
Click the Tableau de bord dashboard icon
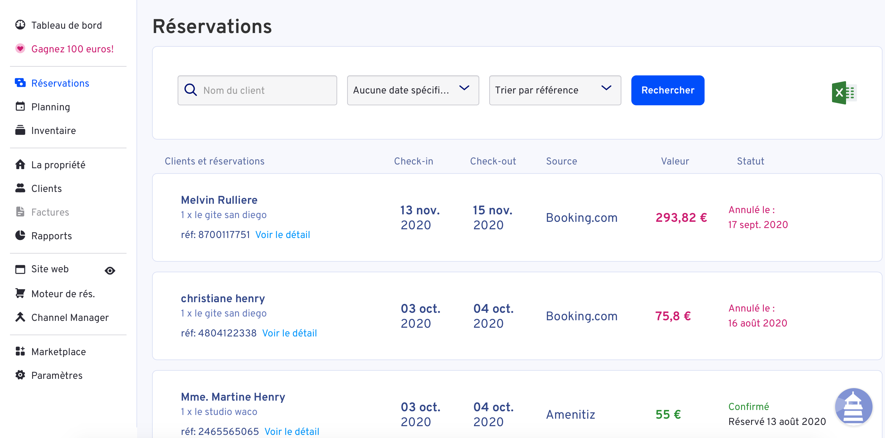pos(20,25)
